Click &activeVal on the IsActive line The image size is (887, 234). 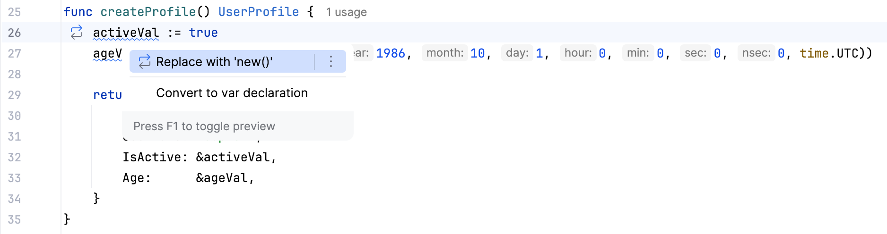click(233, 157)
